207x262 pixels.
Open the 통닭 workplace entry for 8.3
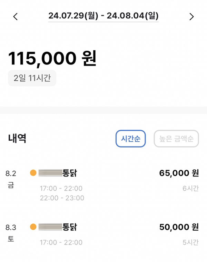pyautogui.click(x=58, y=227)
